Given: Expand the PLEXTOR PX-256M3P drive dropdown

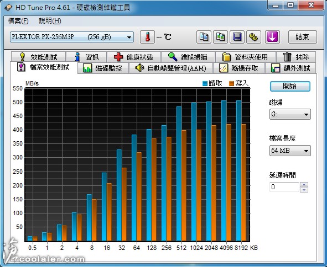Looking at the screenshot, I should pyautogui.click(x=72, y=37).
